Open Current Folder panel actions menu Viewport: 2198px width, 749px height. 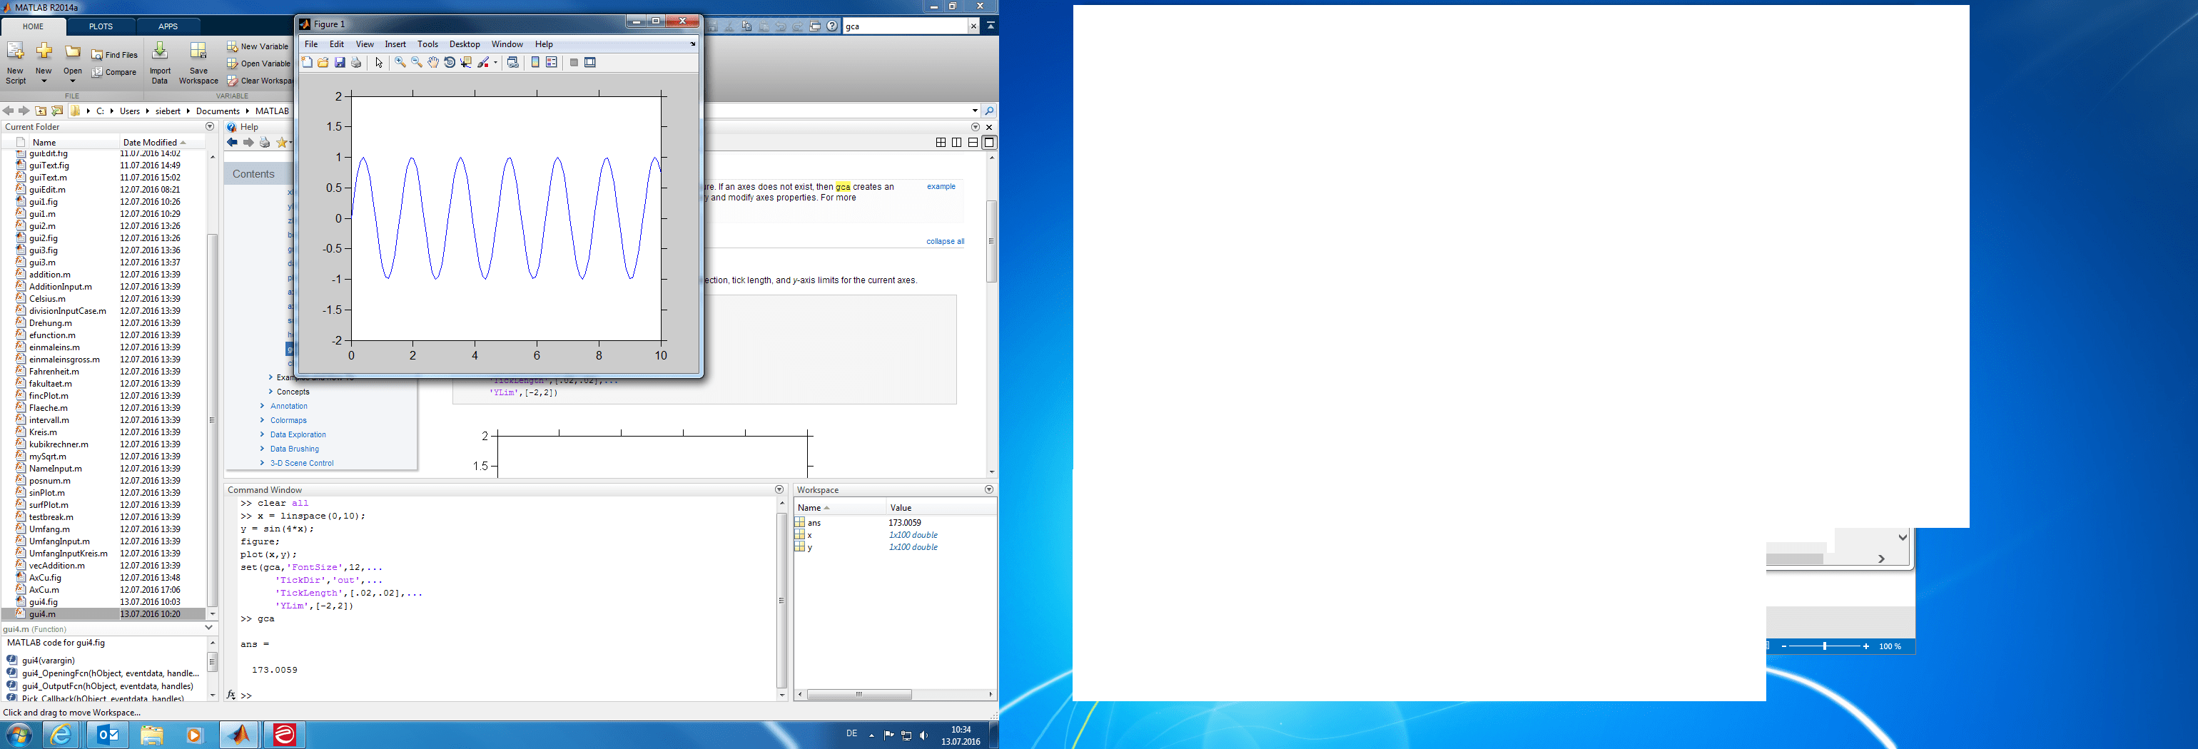click(x=210, y=126)
